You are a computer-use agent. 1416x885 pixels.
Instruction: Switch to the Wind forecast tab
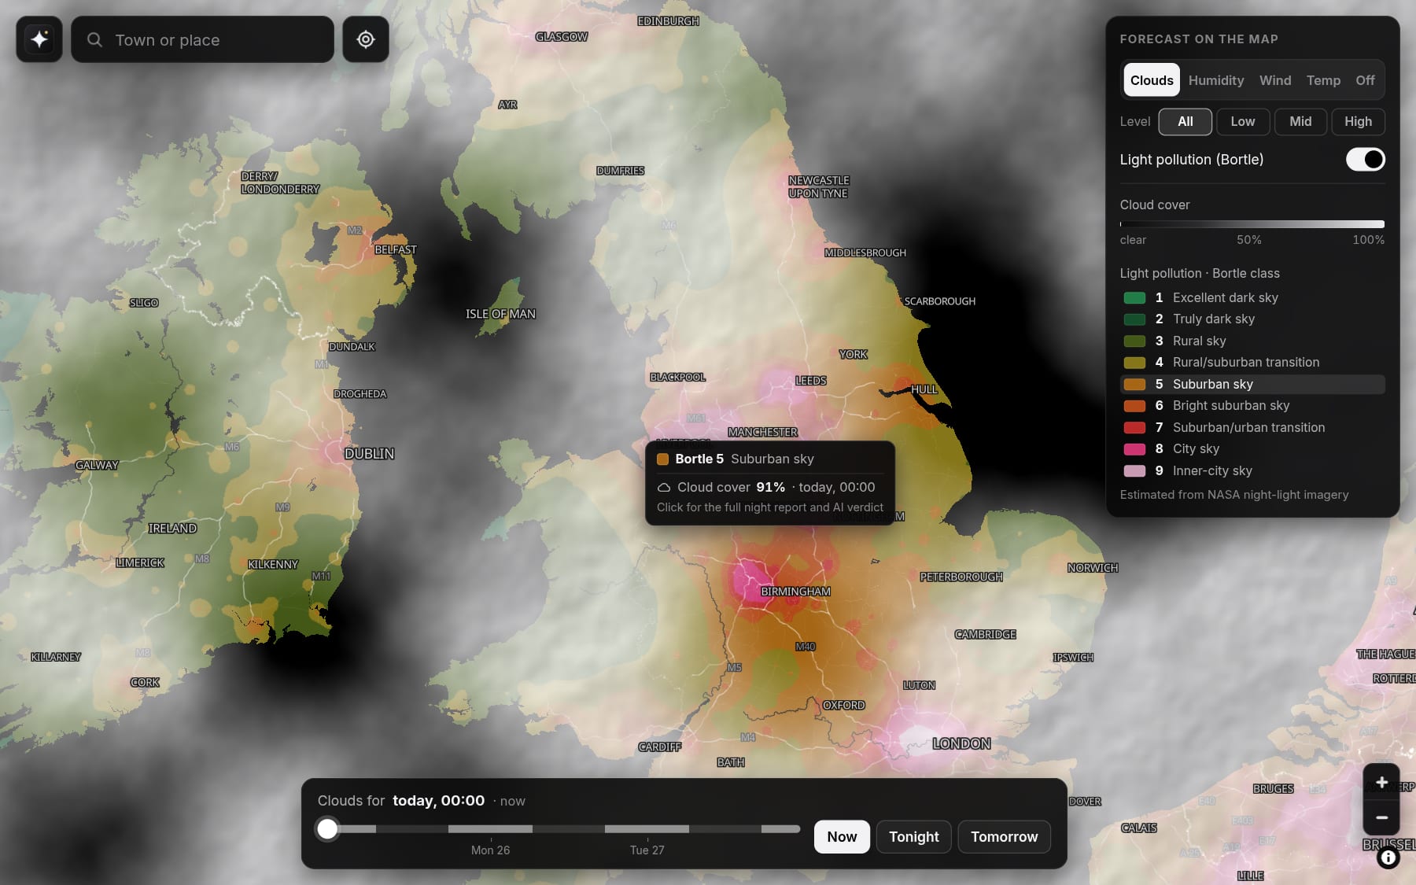tap(1275, 80)
